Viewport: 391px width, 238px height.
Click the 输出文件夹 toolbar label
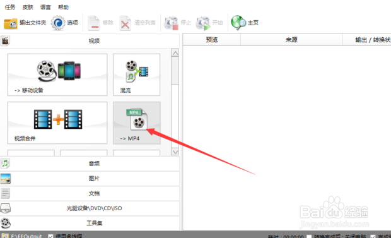click(x=33, y=23)
